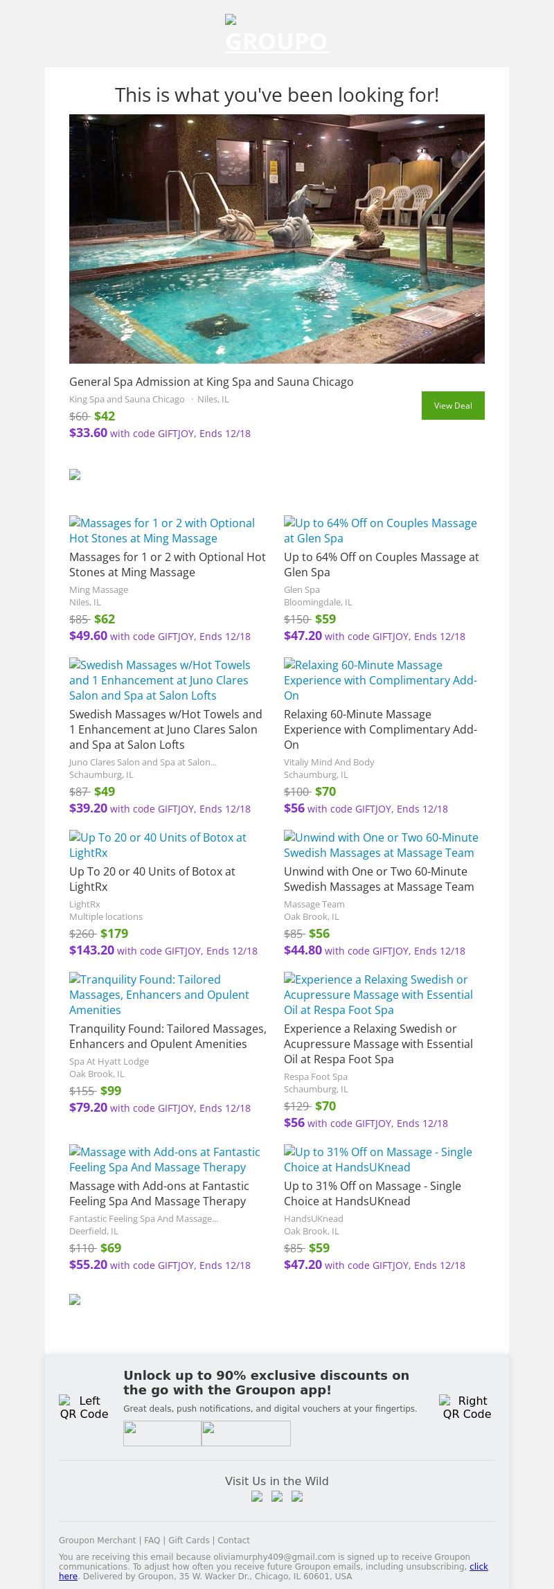554x1589 pixels.
Task: Open the middle social media icon
Action: [277, 1496]
